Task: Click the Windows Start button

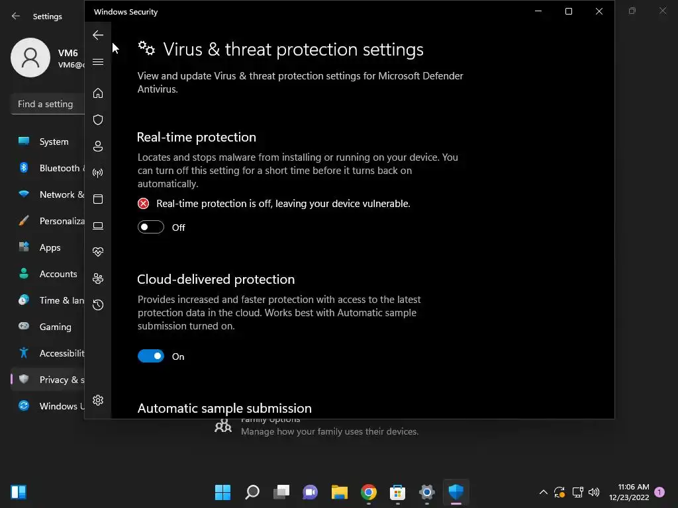Action: point(222,492)
